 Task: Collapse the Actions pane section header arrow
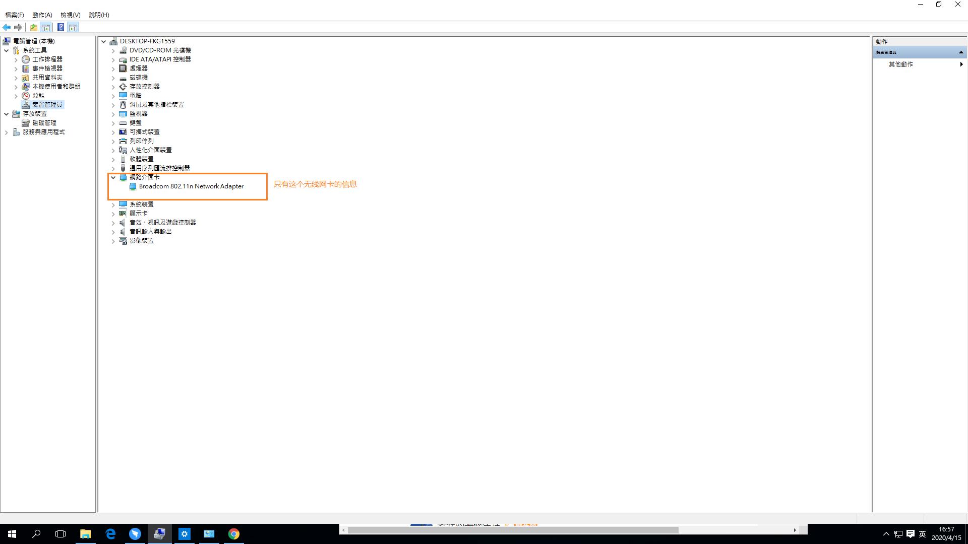tap(961, 52)
